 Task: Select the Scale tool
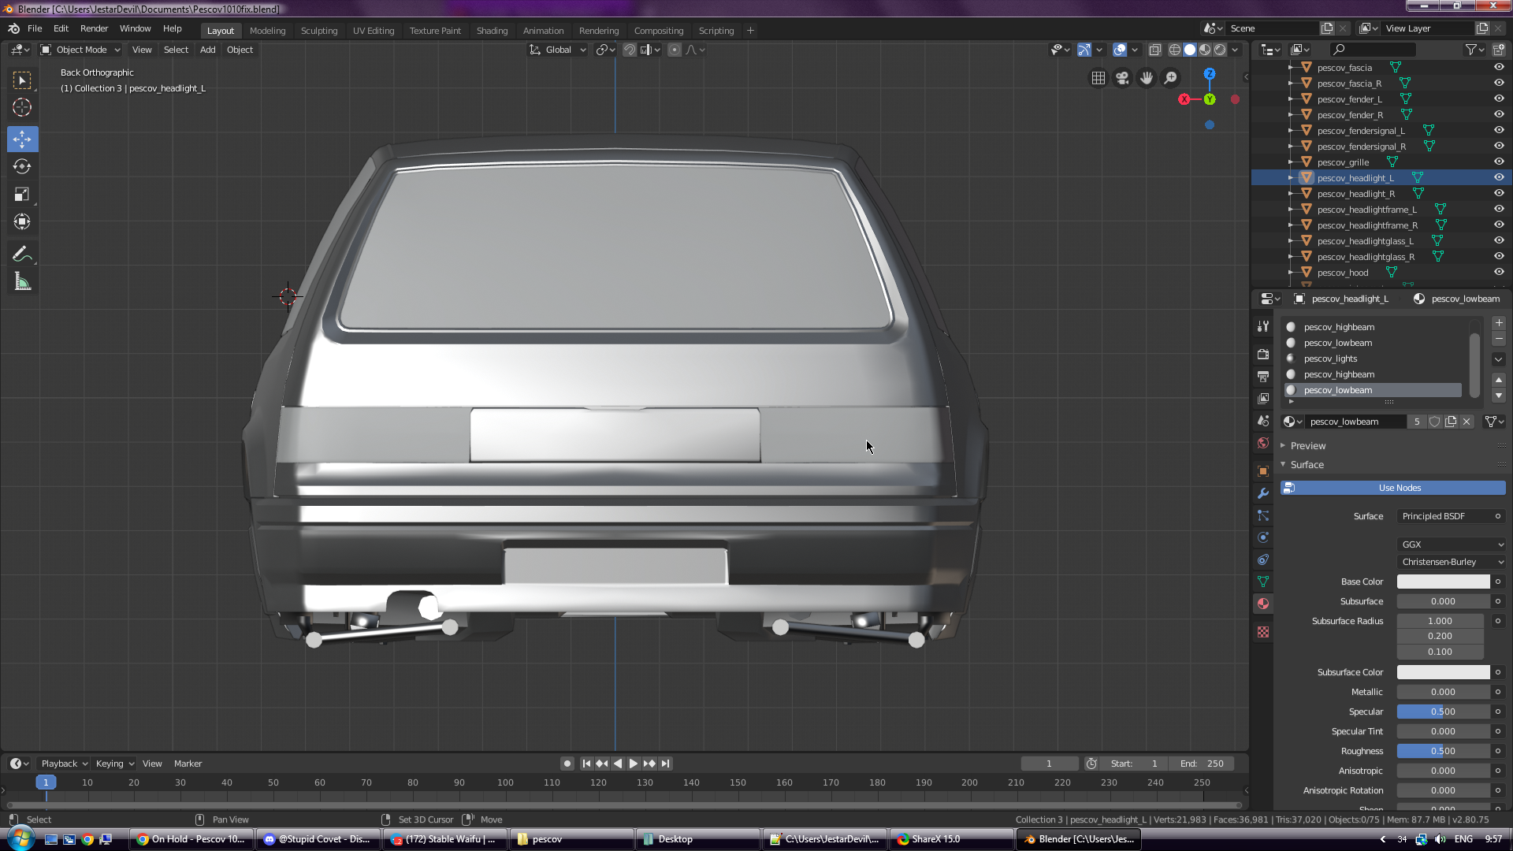click(22, 194)
